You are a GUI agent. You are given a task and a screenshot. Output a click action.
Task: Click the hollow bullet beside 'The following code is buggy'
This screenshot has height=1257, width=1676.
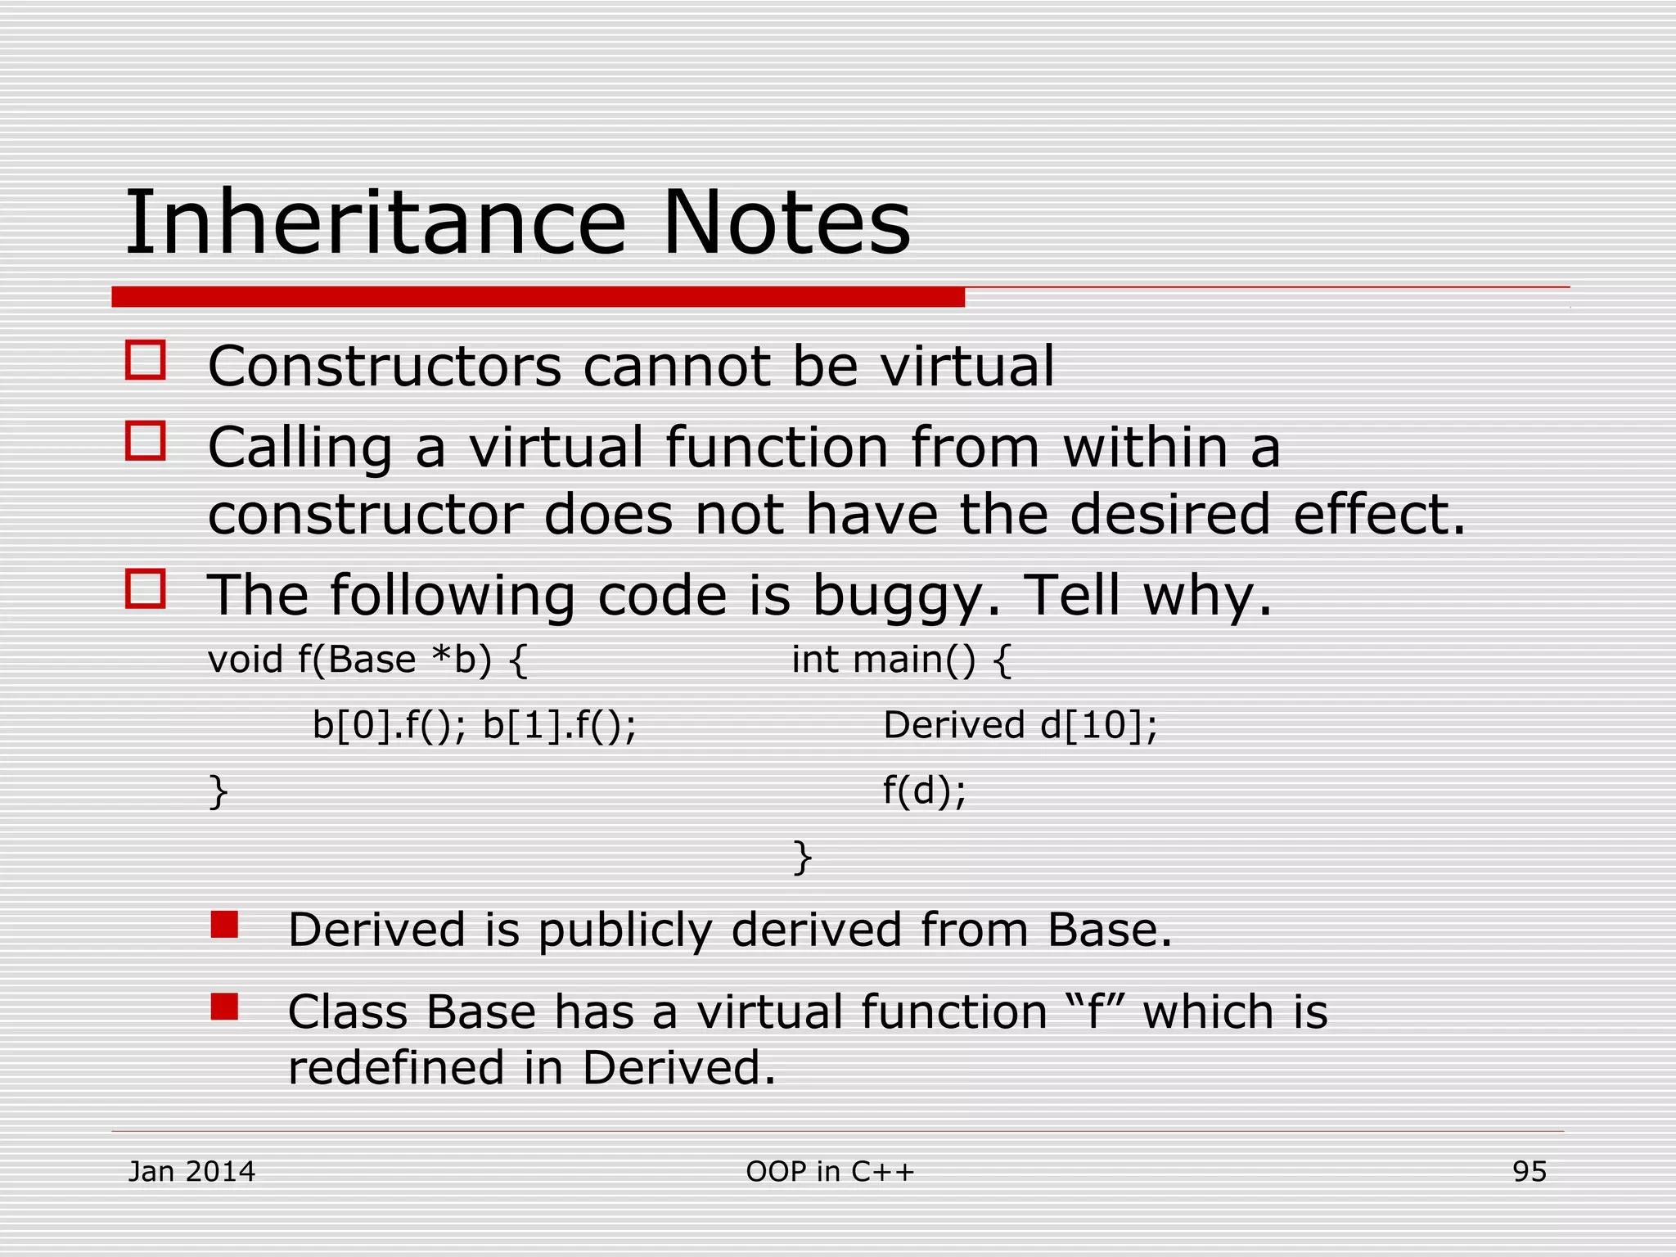point(146,588)
